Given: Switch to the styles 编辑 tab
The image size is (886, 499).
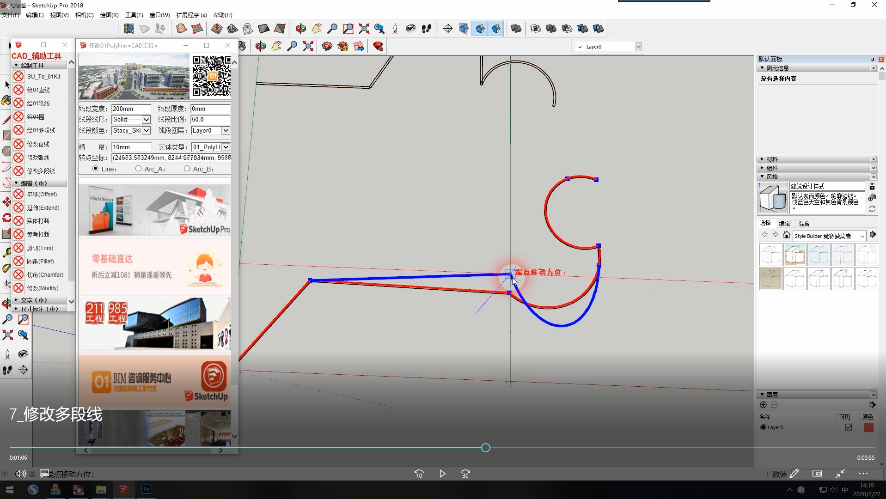Looking at the screenshot, I should pyautogui.click(x=784, y=224).
